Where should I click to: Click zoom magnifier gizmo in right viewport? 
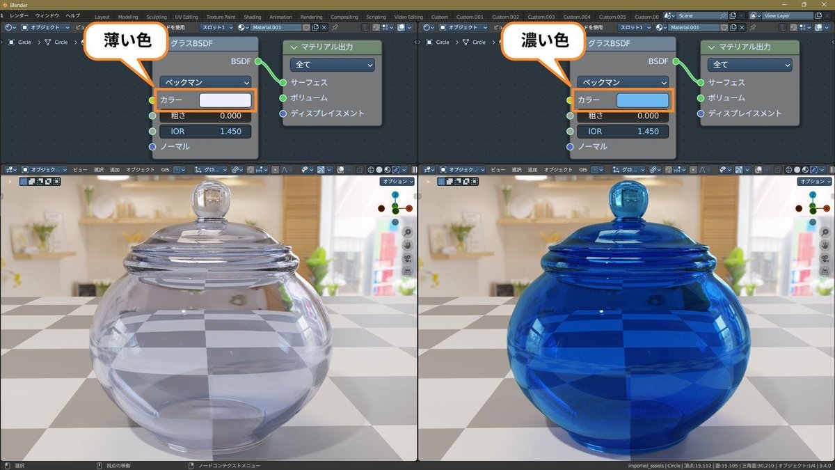pyautogui.click(x=825, y=232)
